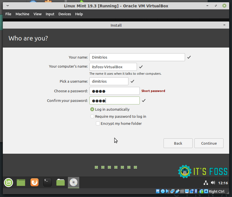232x197 pixels.
Task: Select the Log in automatically option
Action: (x=92, y=109)
